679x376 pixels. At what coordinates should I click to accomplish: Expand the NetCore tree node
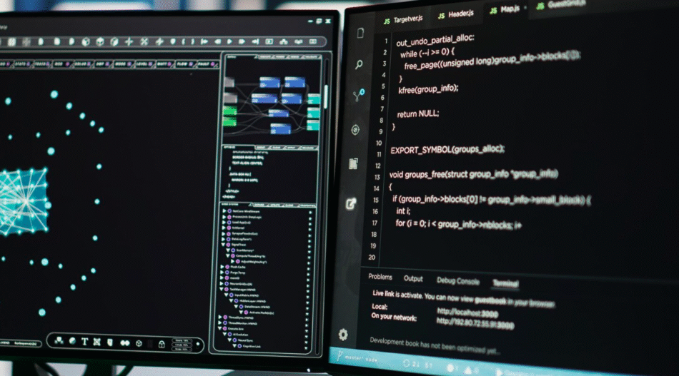pos(224,211)
